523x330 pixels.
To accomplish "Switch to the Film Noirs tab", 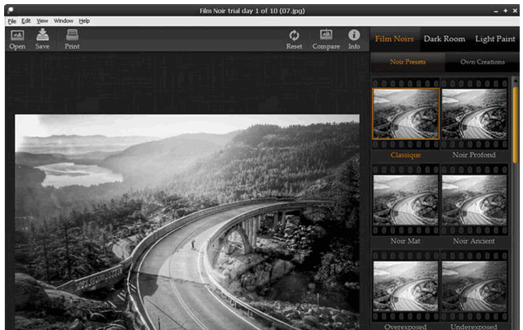I will pyautogui.click(x=394, y=39).
